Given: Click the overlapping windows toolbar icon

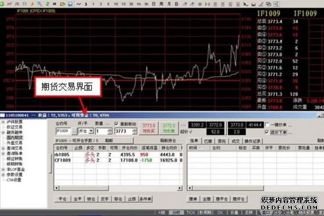Looking at the screenshot, I should pyautogui.click(x=268, y=3).
